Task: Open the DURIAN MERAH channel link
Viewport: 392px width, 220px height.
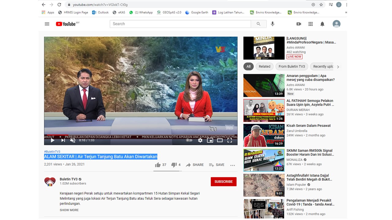Action: point(298,110)
